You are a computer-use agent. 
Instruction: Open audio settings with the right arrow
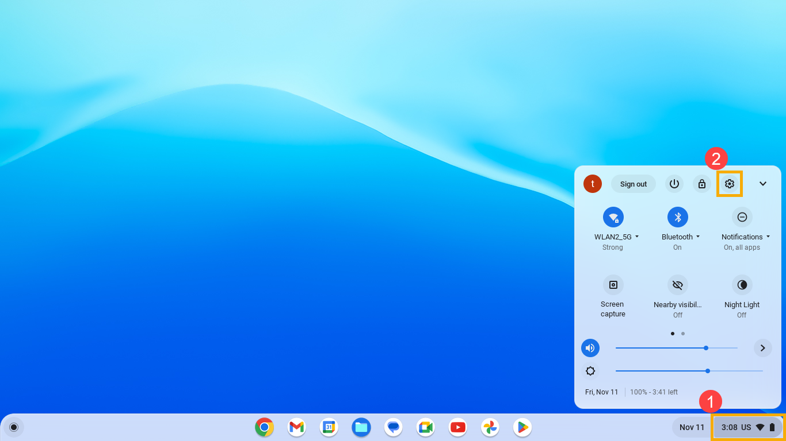[x=763, y=348]
